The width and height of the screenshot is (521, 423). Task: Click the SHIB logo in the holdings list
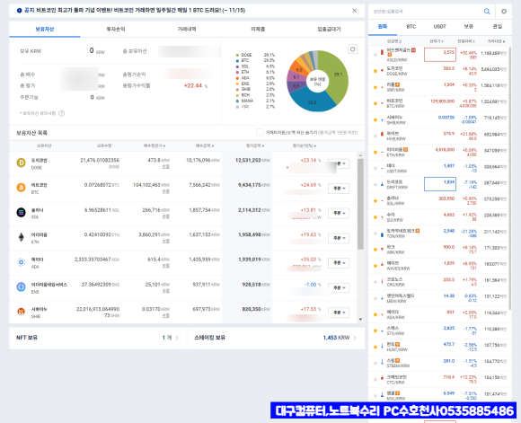(21, 312)
